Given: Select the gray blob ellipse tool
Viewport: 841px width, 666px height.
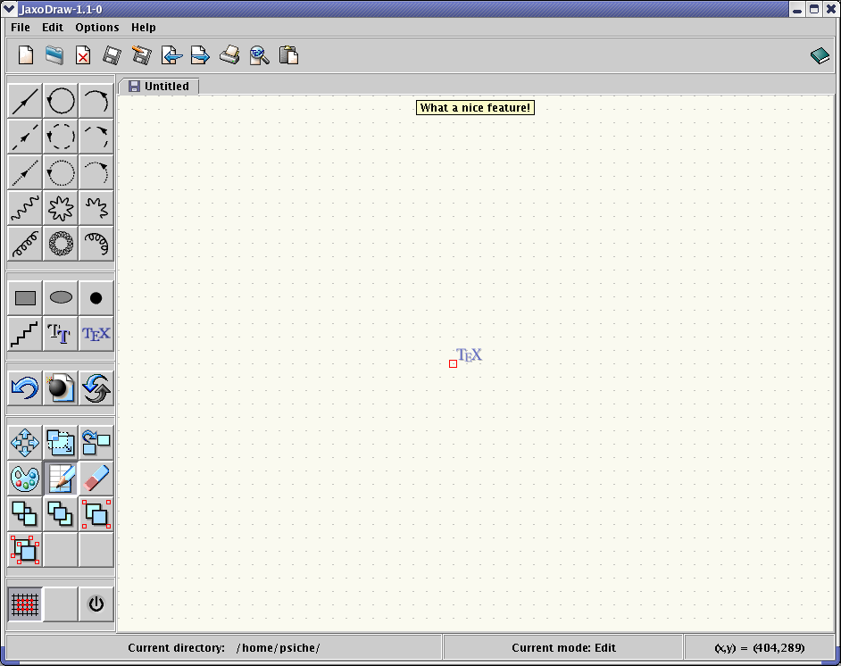Looking at the screenshot, I should [x=61, y=298].
